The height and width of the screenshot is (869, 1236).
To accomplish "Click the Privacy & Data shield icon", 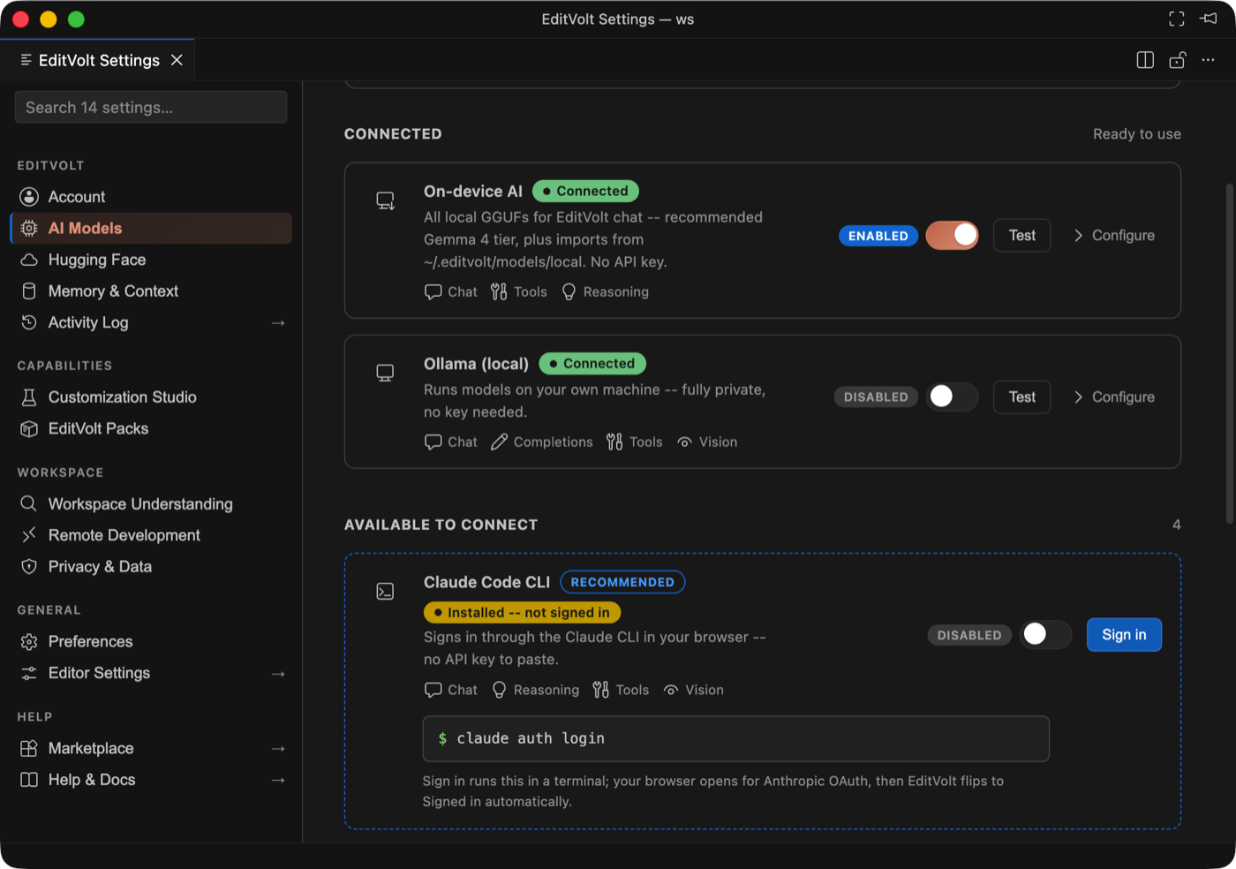I will click(29, 566).
